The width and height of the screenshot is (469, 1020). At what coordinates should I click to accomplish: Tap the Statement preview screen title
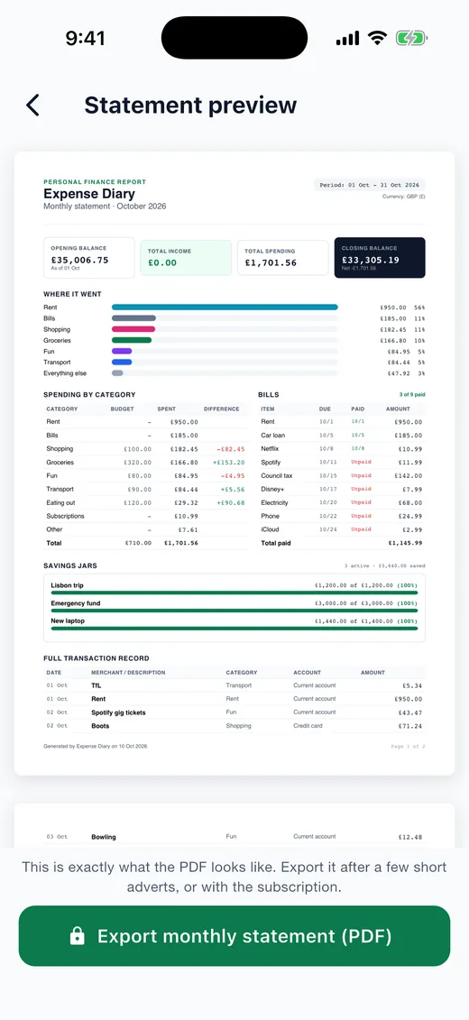pyautogui.click(x=190, y=106)
